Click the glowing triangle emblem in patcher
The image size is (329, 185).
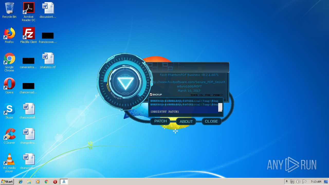pyautogui.click(x=125, y=83)
